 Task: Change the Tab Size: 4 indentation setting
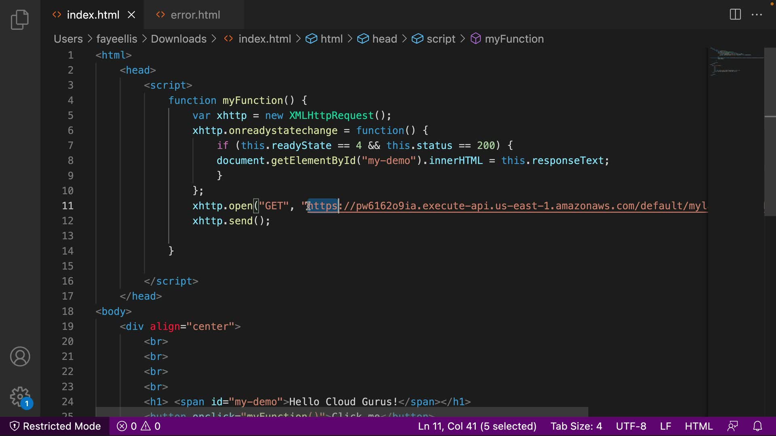pyautogui.click(x=576, y=426)
